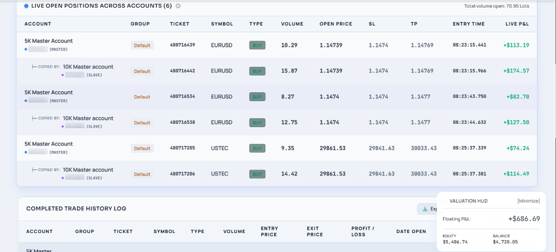The height and width of the screenshot is (252, 556).
Task: Click entry time 08:25:37.381
Action: tap(470, 174)
